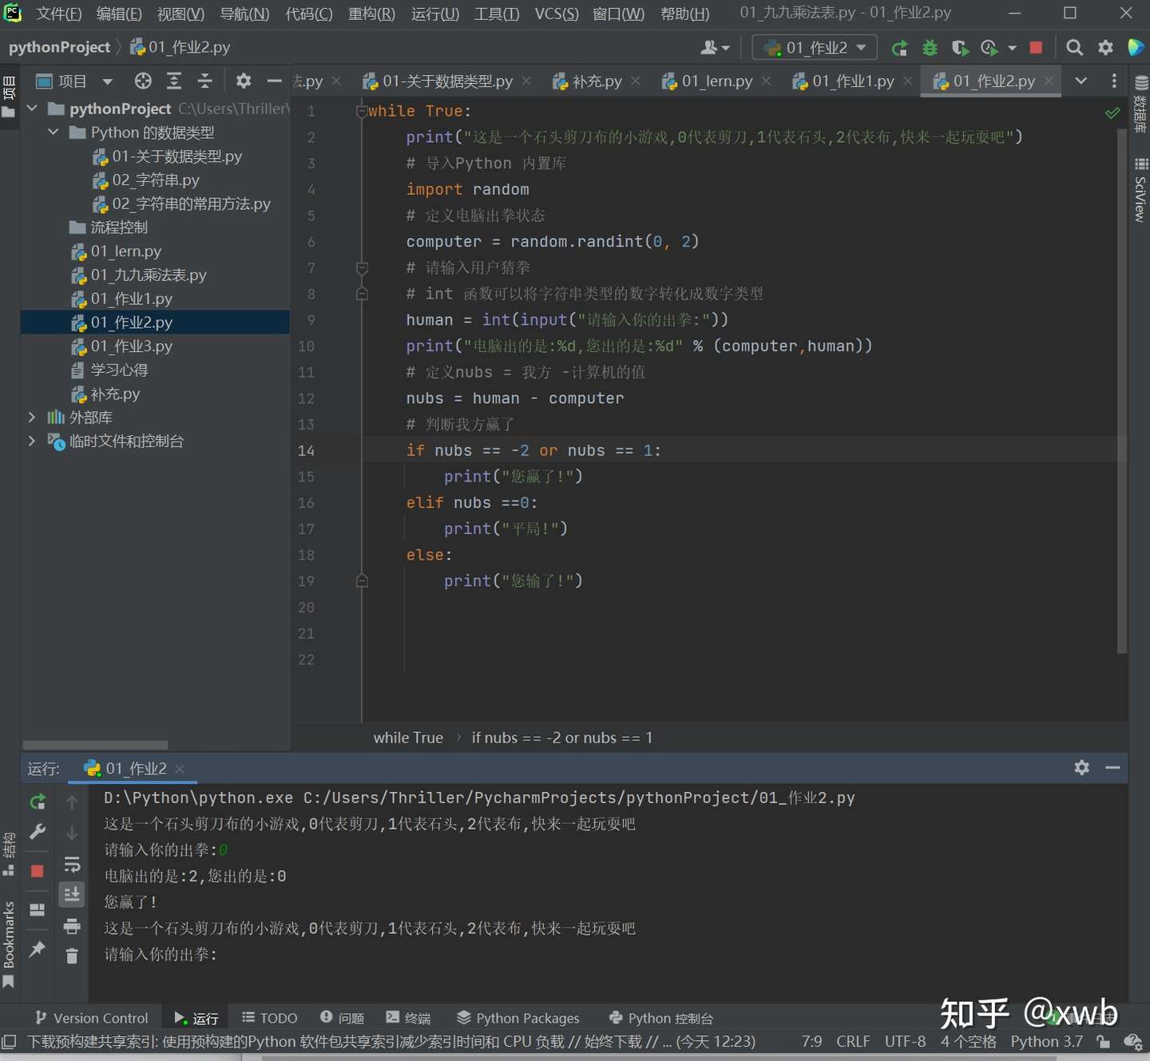1150x1061 pixels.
Task: Rerun the script in the Run panel
Action: tap(38, 802)
